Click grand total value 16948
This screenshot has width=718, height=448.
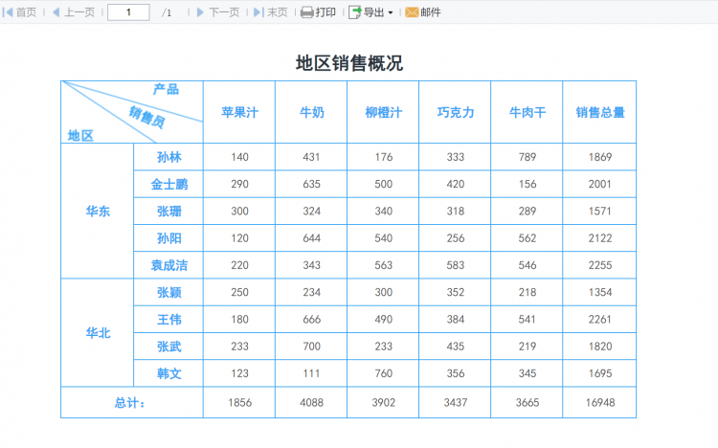coord(600,403)
